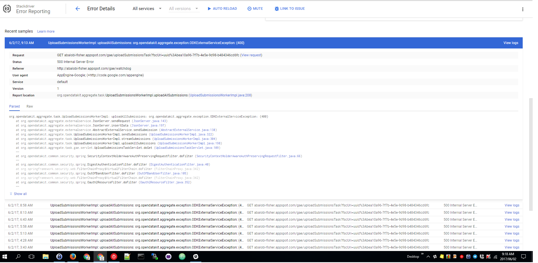Open GitHub Desktop from taskbar
Viewport: 538px width, 263px height.
[168, 257]
